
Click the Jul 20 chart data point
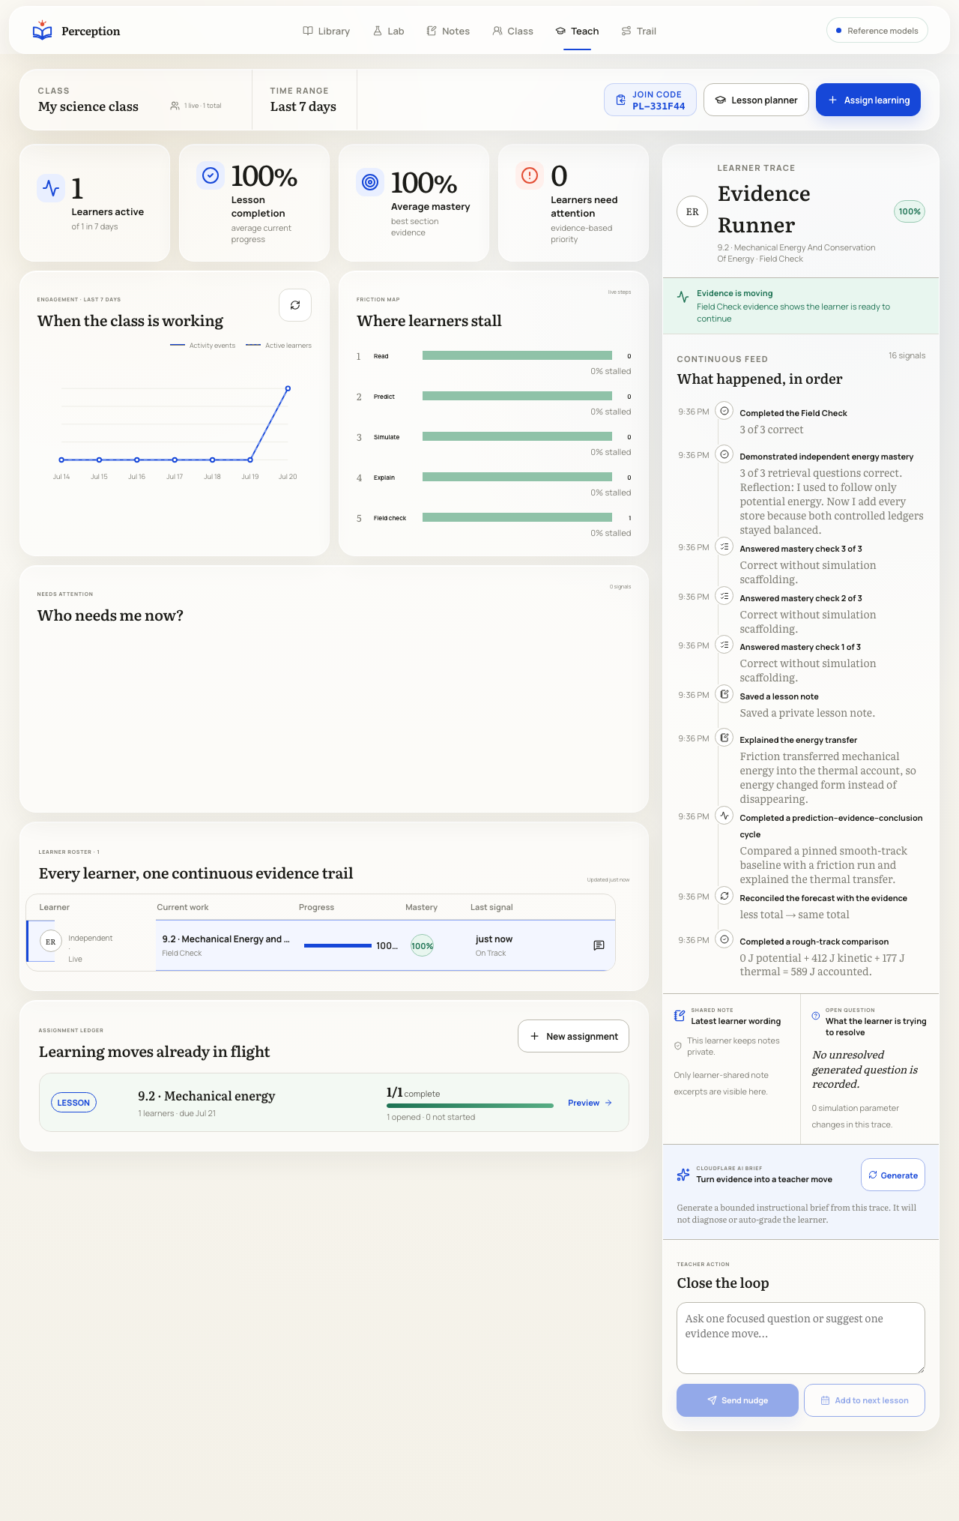coord(288,388)
